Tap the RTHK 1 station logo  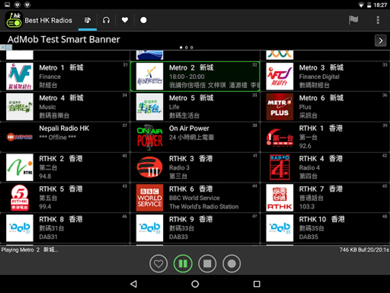click(279, 137)
